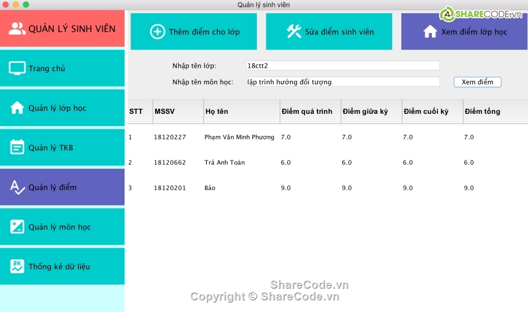Select the row for Phạm Văn Minh Phương

tap(239, 137)
